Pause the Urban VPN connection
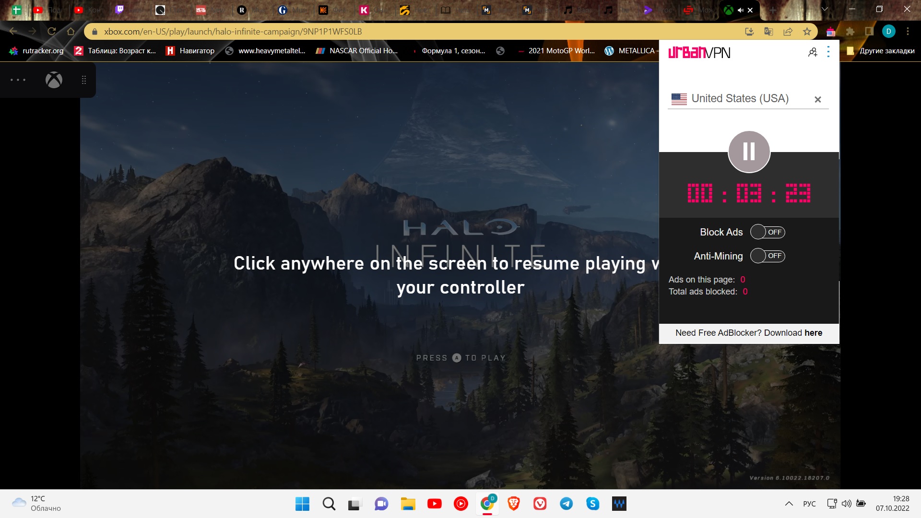This screenshot has width=921, height=518. [x=749, y=152]
